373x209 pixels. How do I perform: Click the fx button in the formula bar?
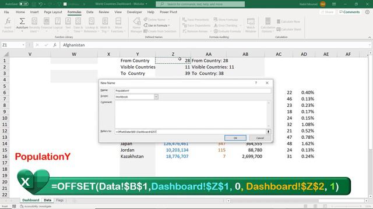55,45
